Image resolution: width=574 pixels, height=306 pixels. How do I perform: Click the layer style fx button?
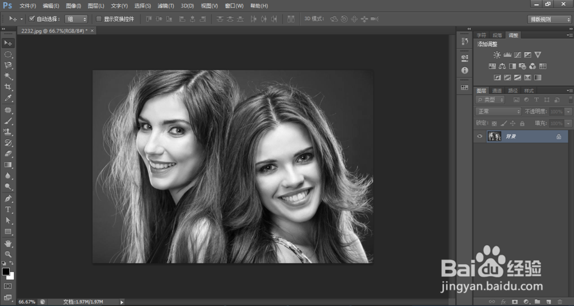click(x=503, y=301)
